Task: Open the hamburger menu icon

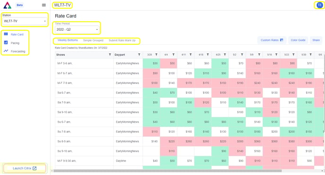Action: [x=44, y=5]
